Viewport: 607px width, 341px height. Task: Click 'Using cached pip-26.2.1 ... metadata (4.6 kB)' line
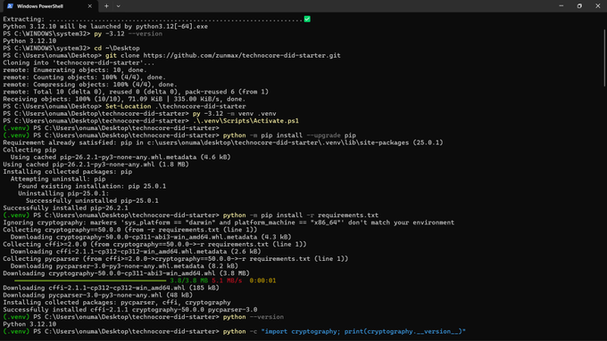point(121,157)
